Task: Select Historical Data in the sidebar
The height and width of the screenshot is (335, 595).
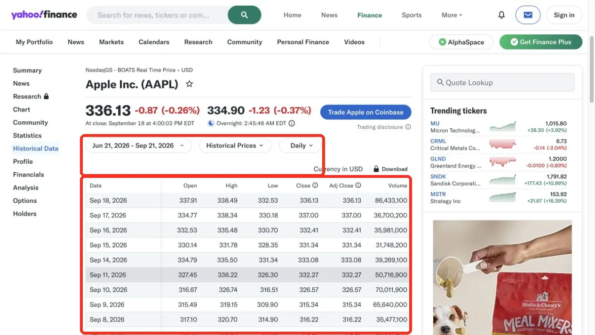Action: pyautogui.click(x=36, y=148)
